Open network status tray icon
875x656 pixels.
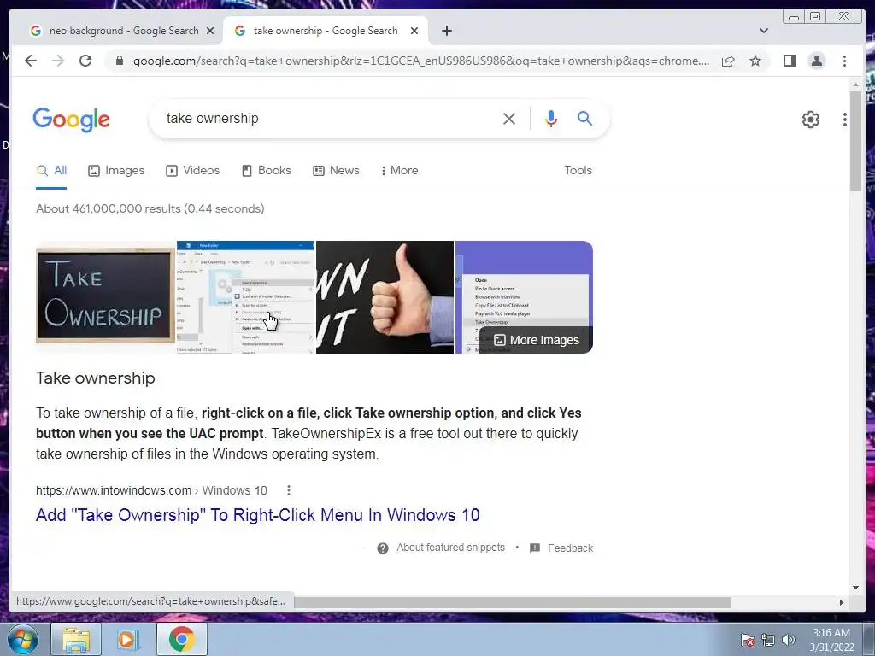768,640
